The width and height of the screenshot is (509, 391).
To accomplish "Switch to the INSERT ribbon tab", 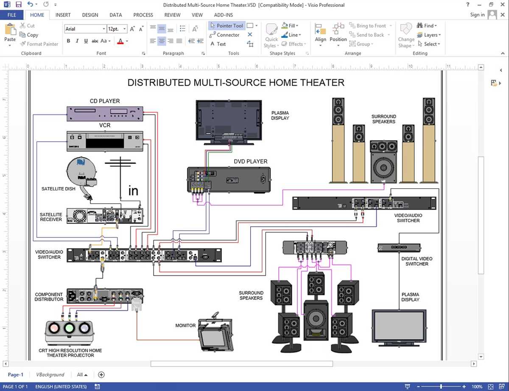I will [x=63, y=15].
